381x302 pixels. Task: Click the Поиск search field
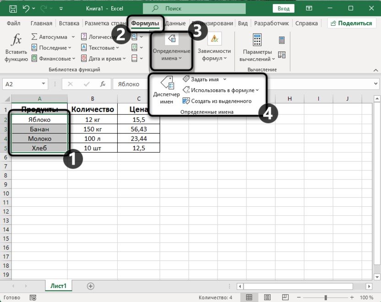(194, 9)
